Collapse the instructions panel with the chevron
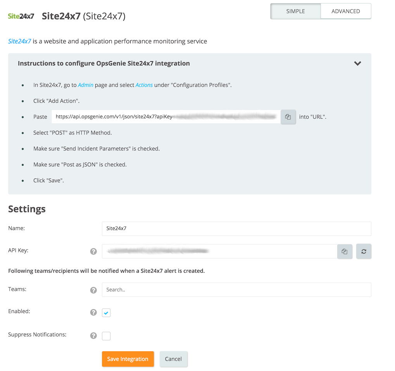Viewport: 395px width, 371px height. pyautogui.click(x=357, y=63)
